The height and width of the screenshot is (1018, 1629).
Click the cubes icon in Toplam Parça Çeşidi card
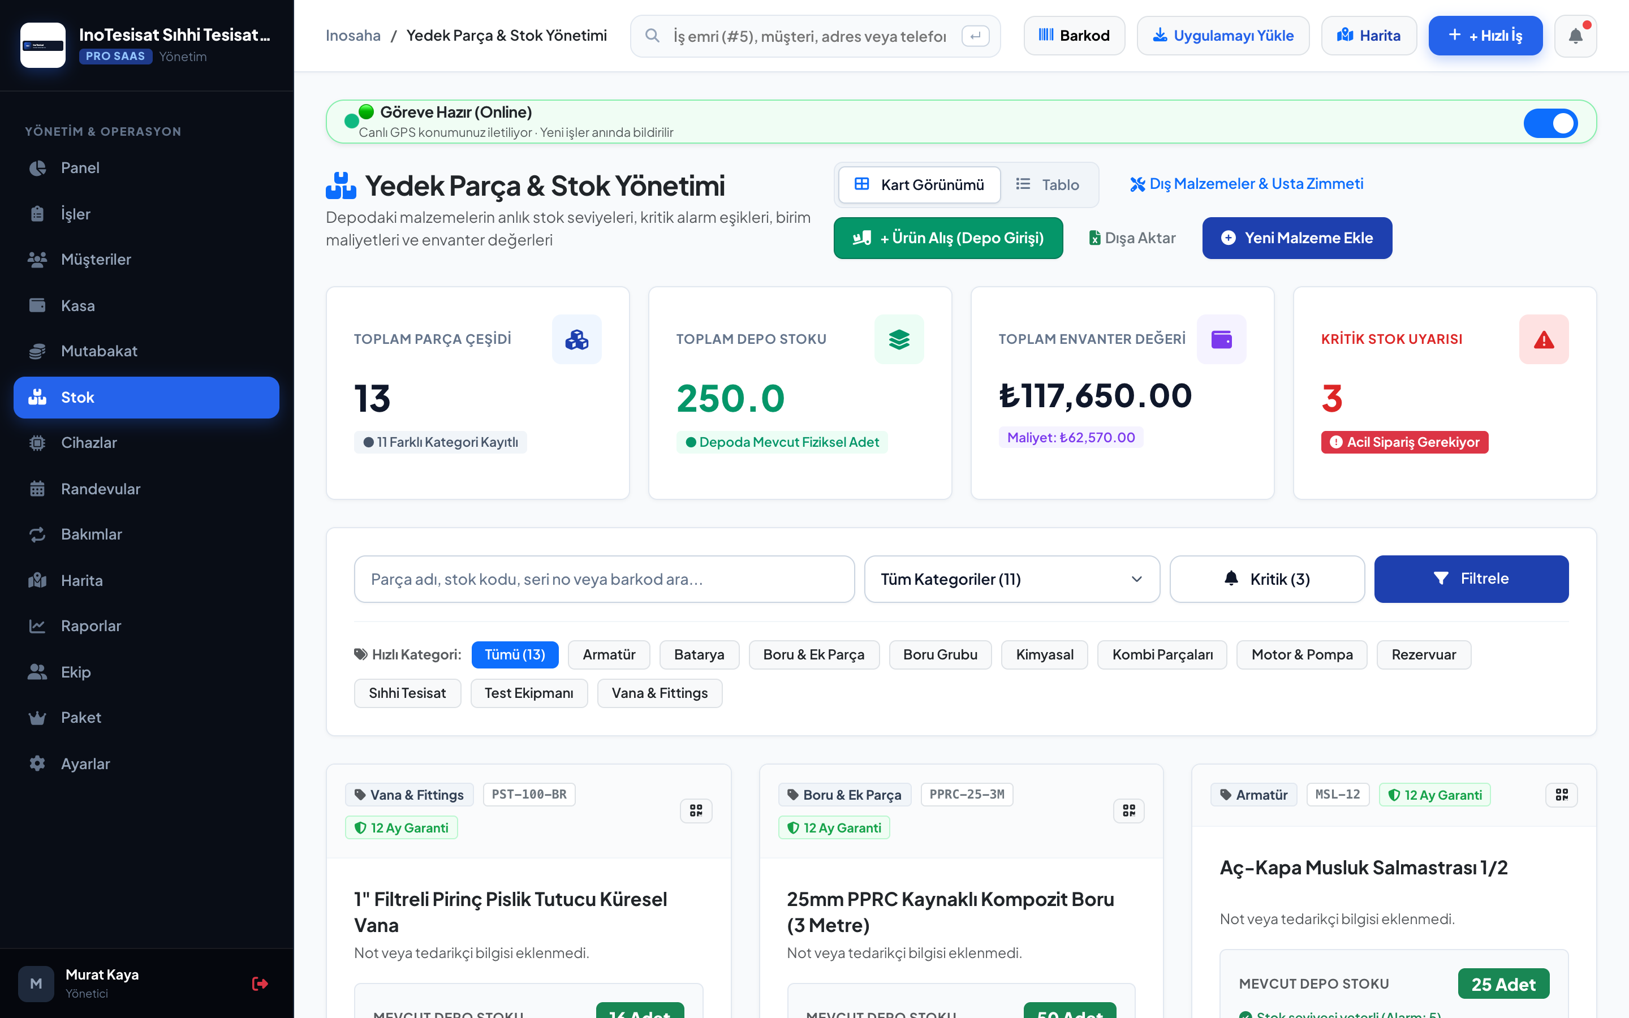click(x=576, y=339)
